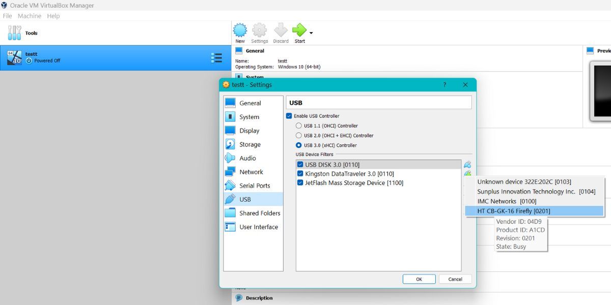Toggle Enable USB Controller checkbox

[289, 116]
